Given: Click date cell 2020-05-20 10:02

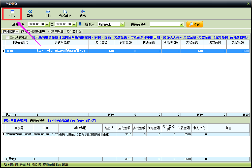Looking at the screenshot, I should pyautogui.click(x=46, y=134).
